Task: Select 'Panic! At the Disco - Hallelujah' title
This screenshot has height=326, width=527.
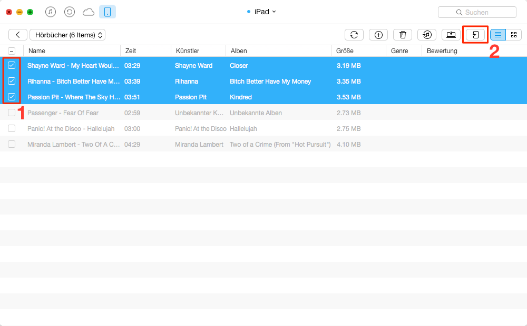Action: (x=71, y=129)
